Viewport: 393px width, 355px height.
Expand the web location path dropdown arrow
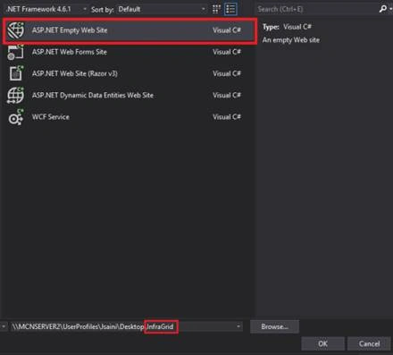[x=238, y=326]
